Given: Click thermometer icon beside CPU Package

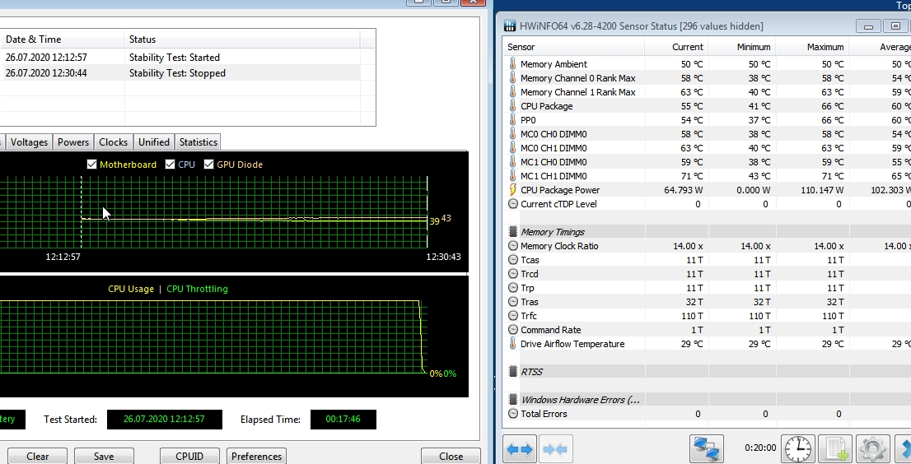Looking at the screenshot, I should pyautogui.click(x=512, y=105).
